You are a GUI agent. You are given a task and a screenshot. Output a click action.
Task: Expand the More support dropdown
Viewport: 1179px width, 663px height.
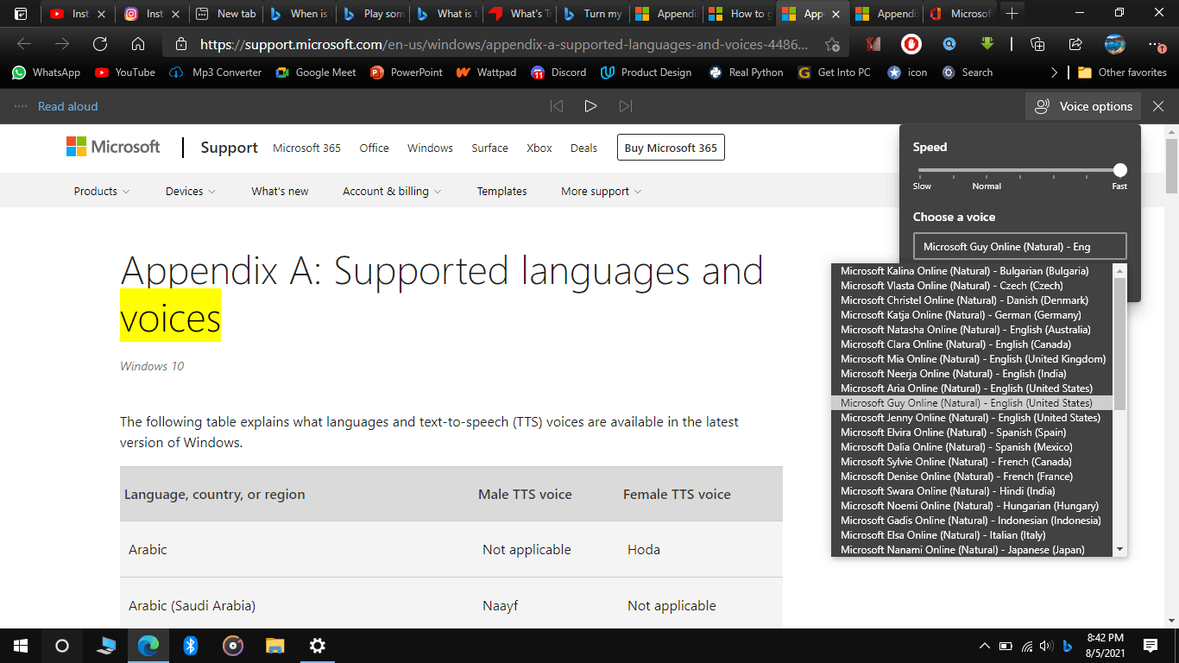[602, 191]
